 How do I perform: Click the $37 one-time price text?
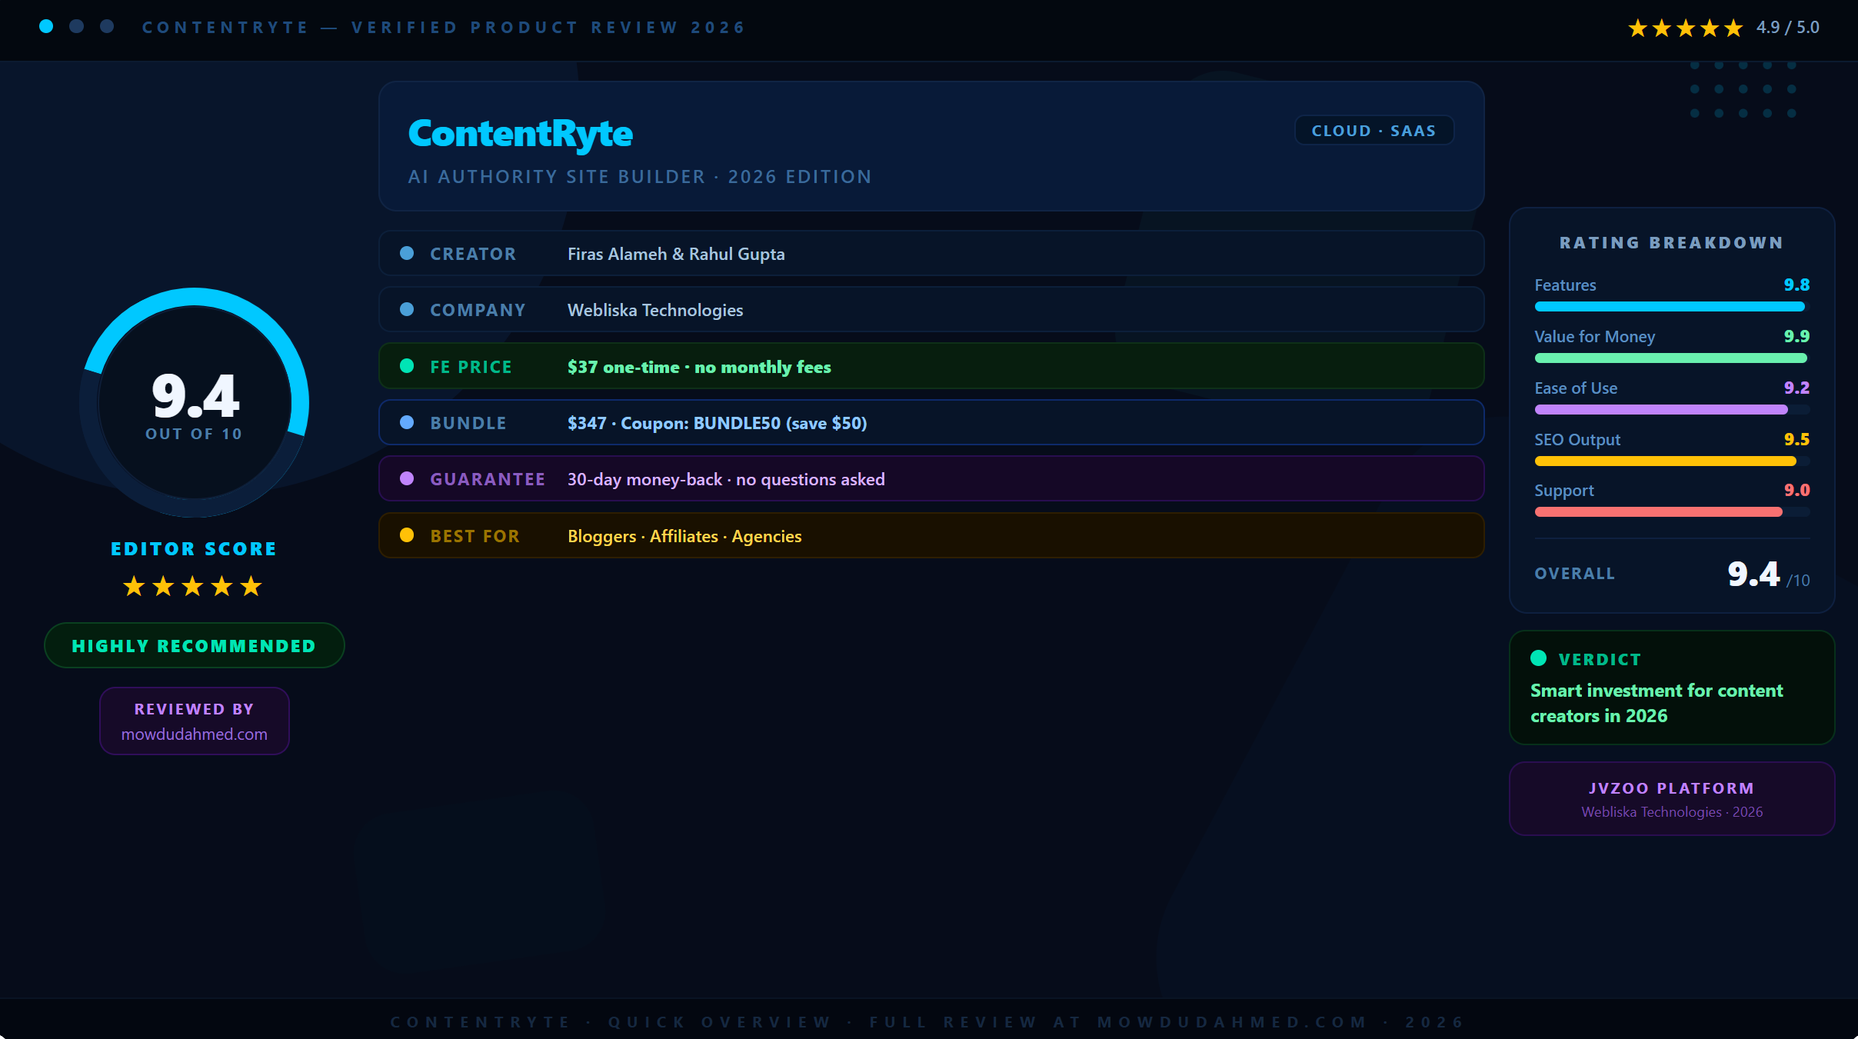pyautogui.click(x=699, y=367)
